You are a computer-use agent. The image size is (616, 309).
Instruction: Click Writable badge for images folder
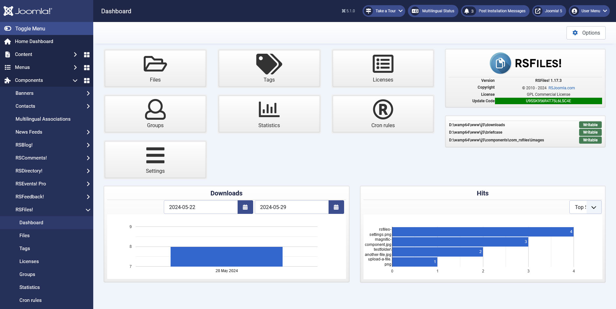[x=590, y=140]
